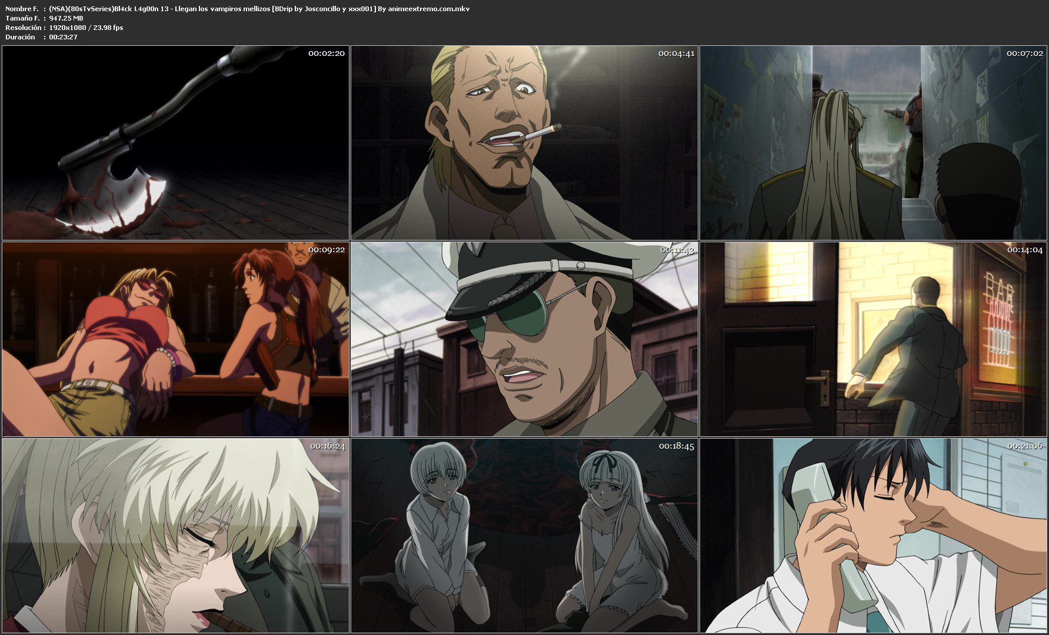This screenshot has width=1049, height=635.
Task: Click the 00:18:45 timestamp
Action: tap(676, 446)
